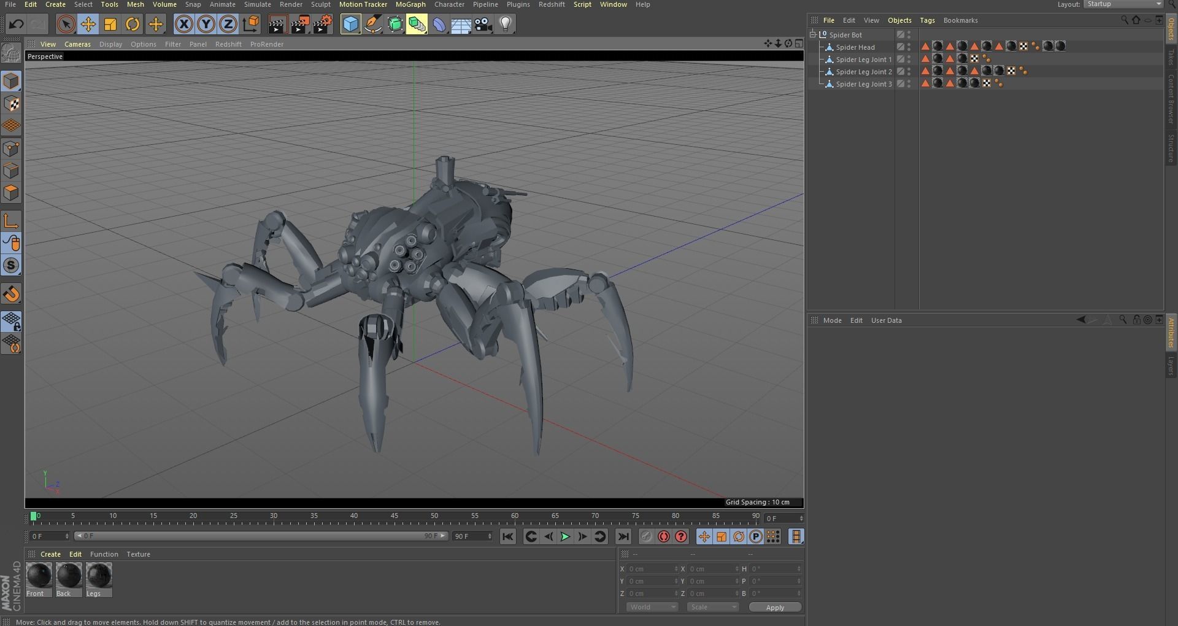Open the Layout Startup dropdown
Screen dimensions: 1178x626
click(x=1123, y=4)
